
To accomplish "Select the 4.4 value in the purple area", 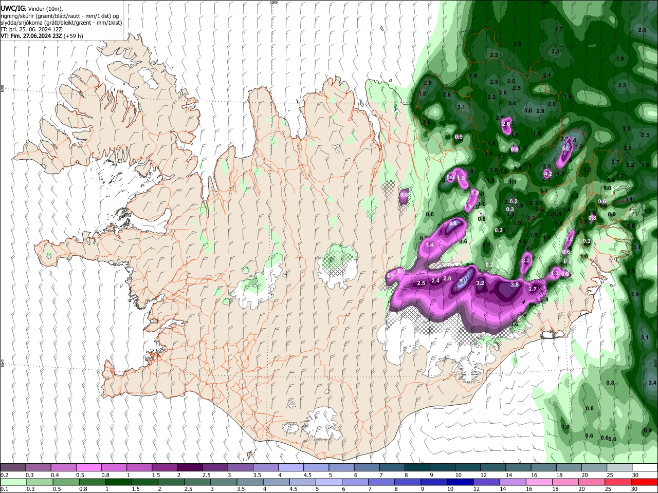I will (453, 224).
